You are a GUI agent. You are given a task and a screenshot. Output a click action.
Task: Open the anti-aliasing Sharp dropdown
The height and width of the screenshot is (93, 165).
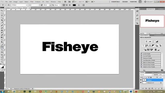57,5
